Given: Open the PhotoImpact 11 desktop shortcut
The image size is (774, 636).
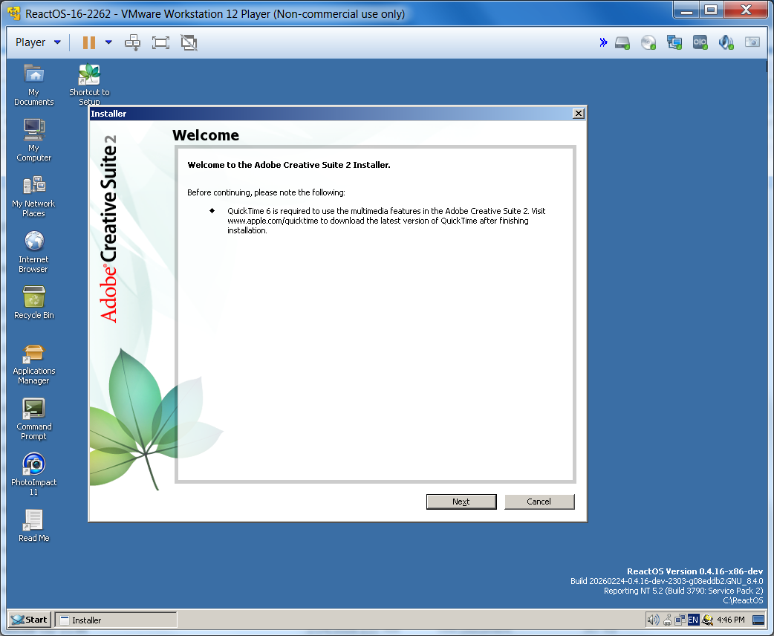Looking at the screenshot, I should click(x=33, y=465).
